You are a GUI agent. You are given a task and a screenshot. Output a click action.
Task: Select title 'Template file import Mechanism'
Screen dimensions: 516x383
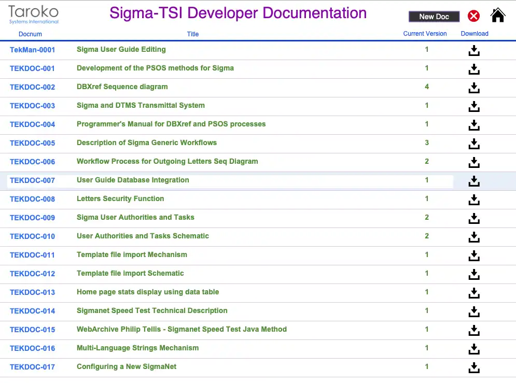(132, 255)
